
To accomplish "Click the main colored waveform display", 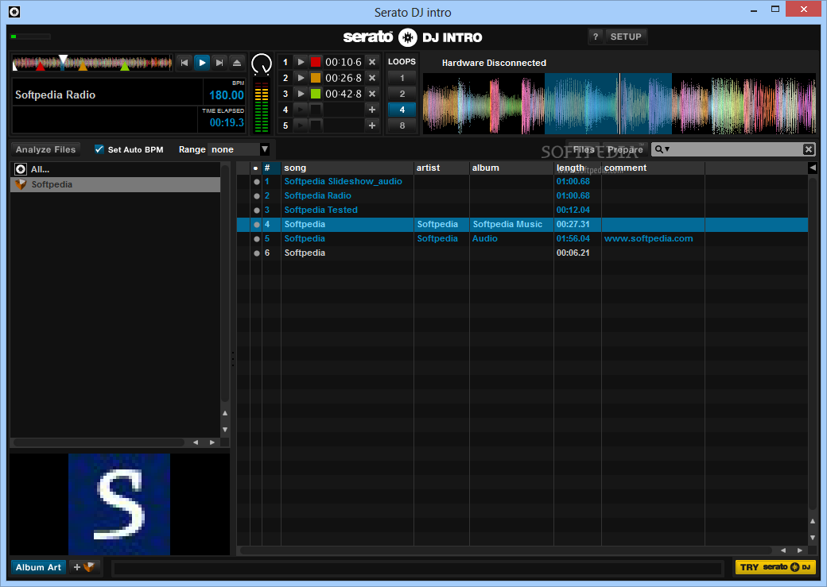I will (619, 103).
